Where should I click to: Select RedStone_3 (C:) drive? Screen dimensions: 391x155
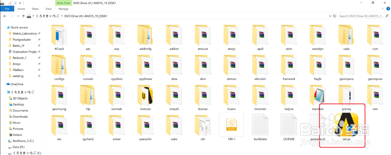pyautogui.click(x=23, y=141)
